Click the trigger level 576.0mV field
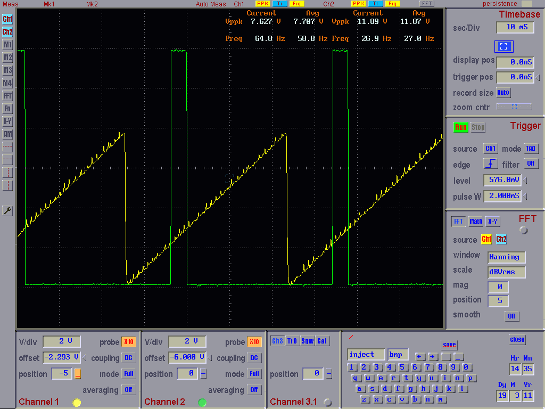545x409 pixels. pyautogui.click(x=502, y=180)
